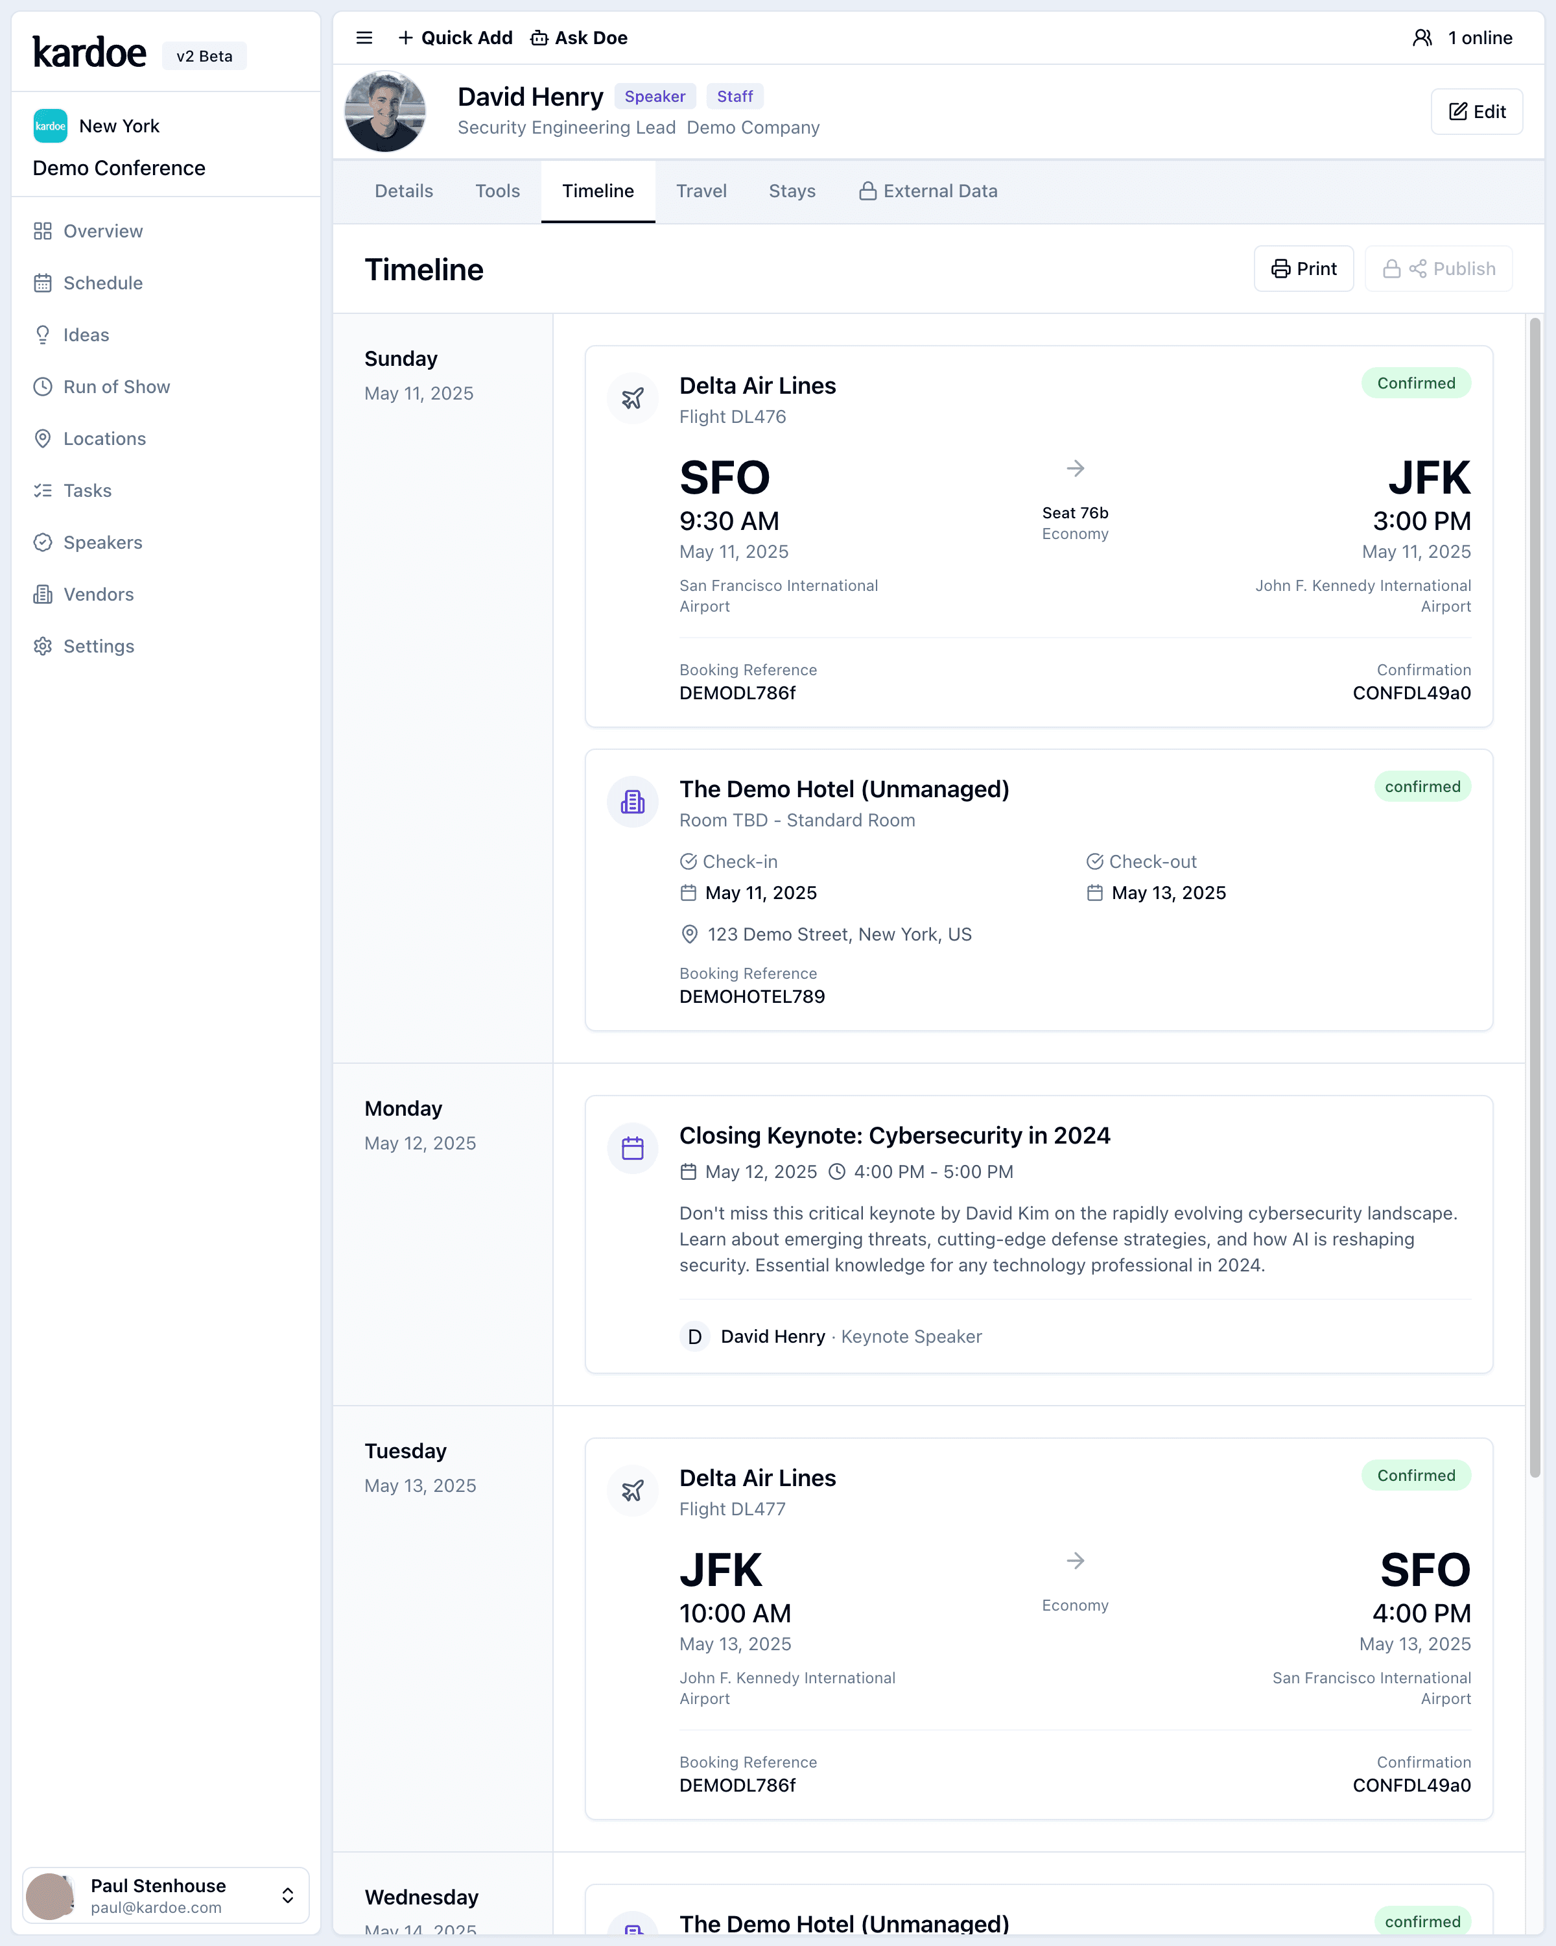Click The Demo Hotel (Unmanaged) title on May 11
The width and height of the screenshot is (1556, 1946).
tap(844, 789)
